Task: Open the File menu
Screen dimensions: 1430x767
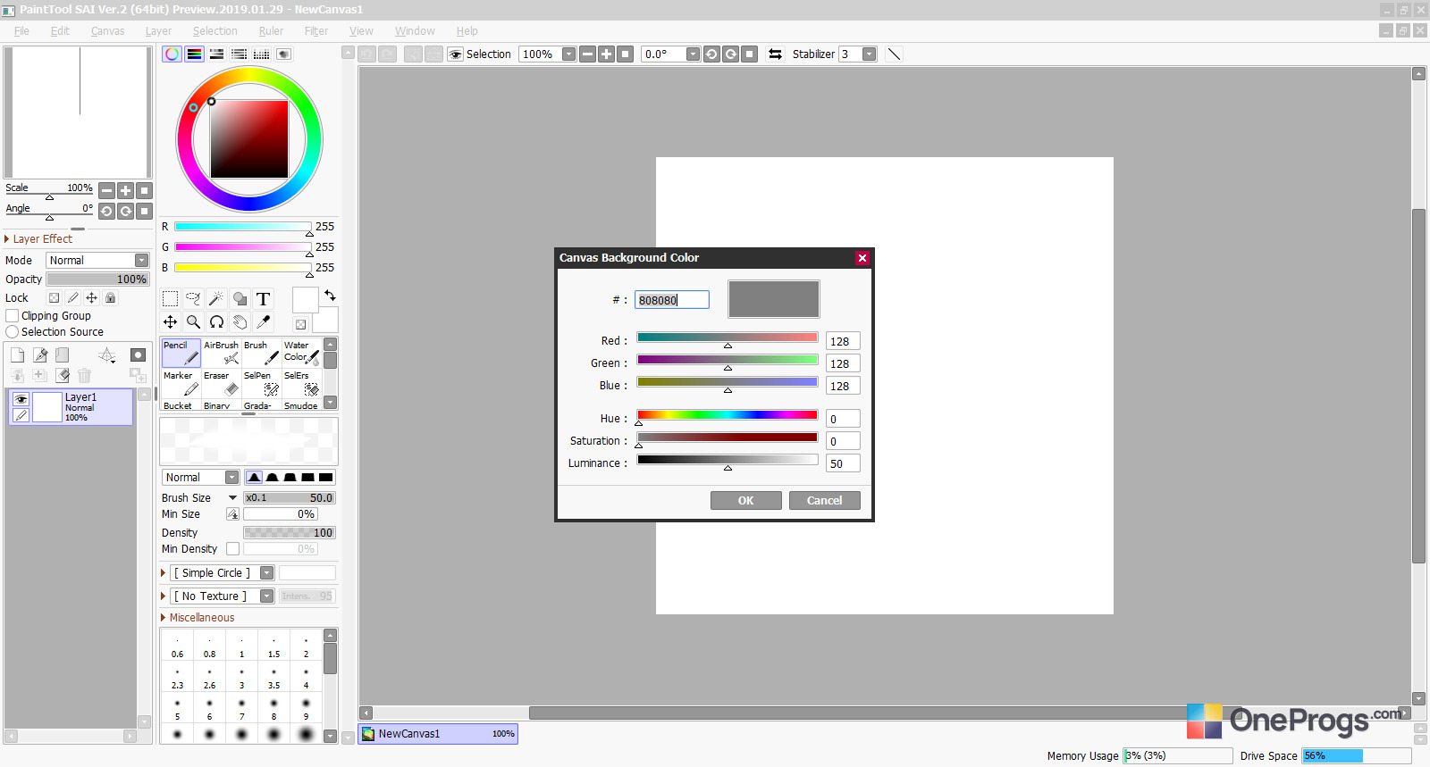Action: pyautogui.click(x=21, y=31)
